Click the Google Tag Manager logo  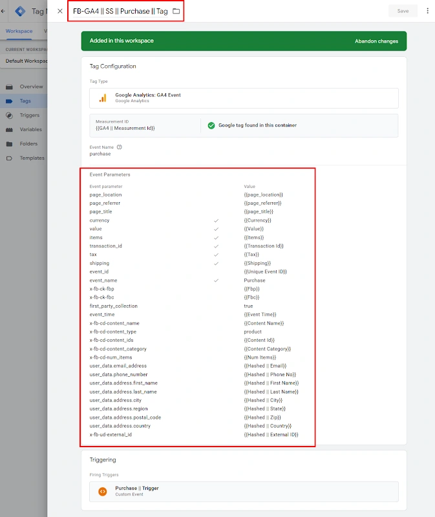[x=21, y=11]
